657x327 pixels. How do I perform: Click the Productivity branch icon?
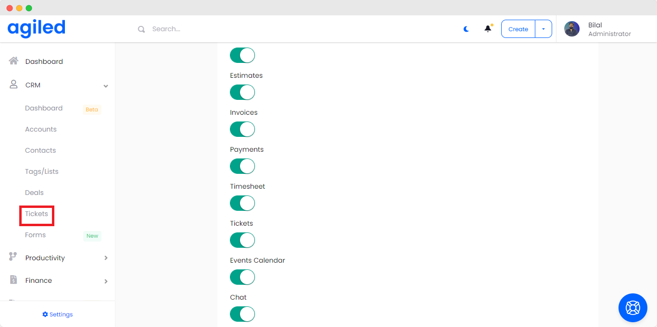tap(13, 257)
